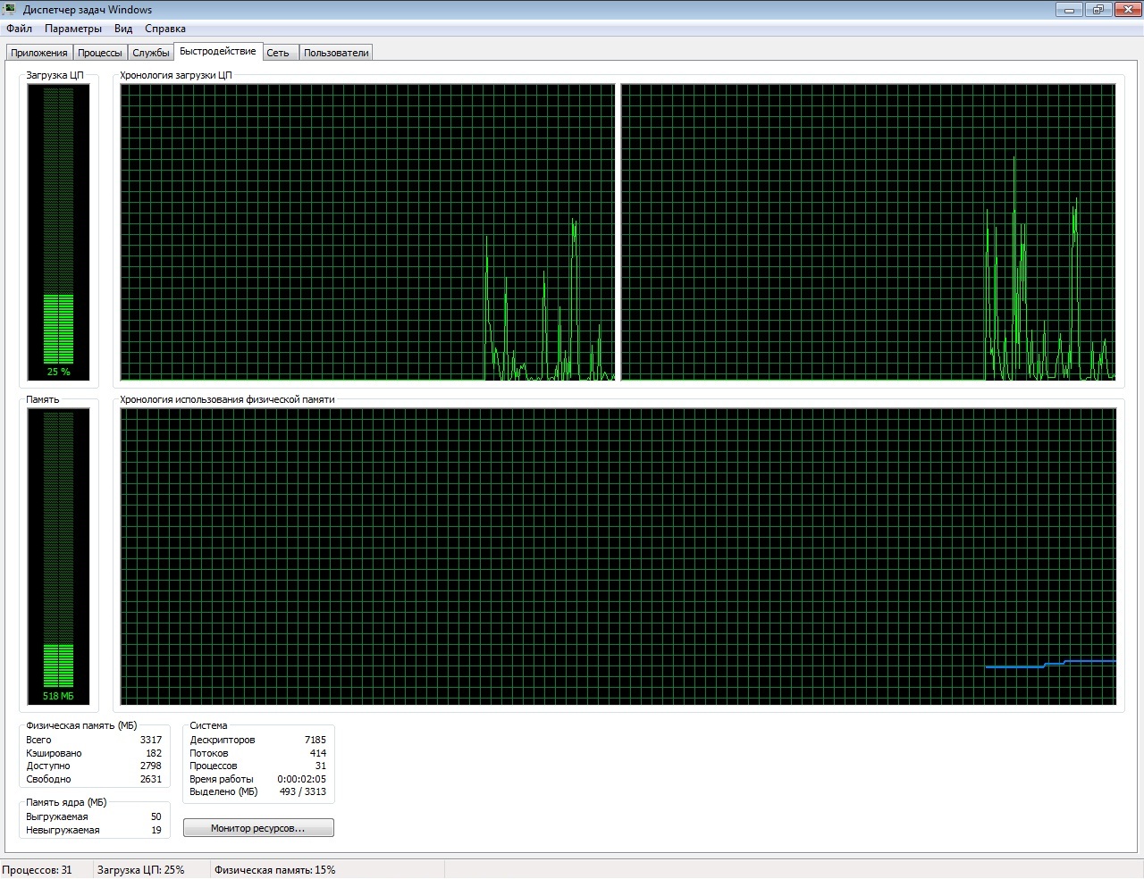Click the Свободно value 2631
The width and height of the screenshot is (1144, 879).
151,779
